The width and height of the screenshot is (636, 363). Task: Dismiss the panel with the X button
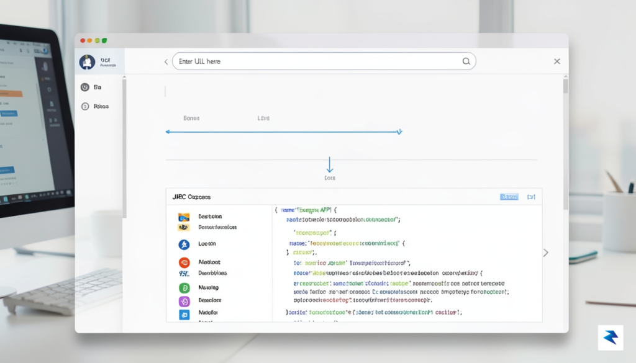click(x=557, y=61)
